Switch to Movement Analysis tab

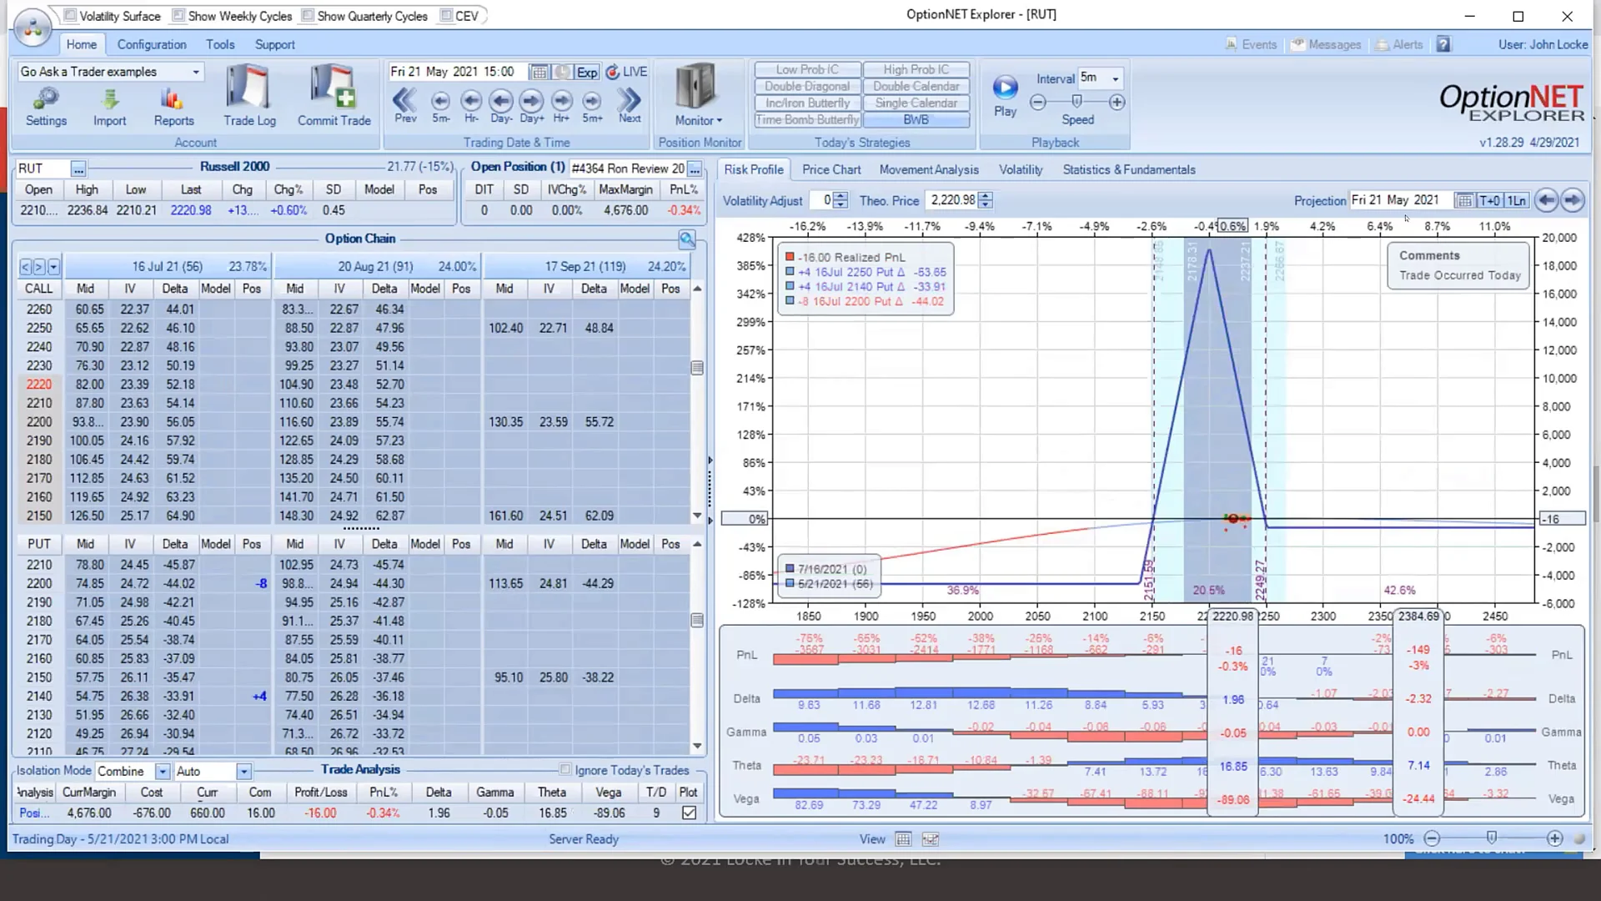tap(929, 169)
